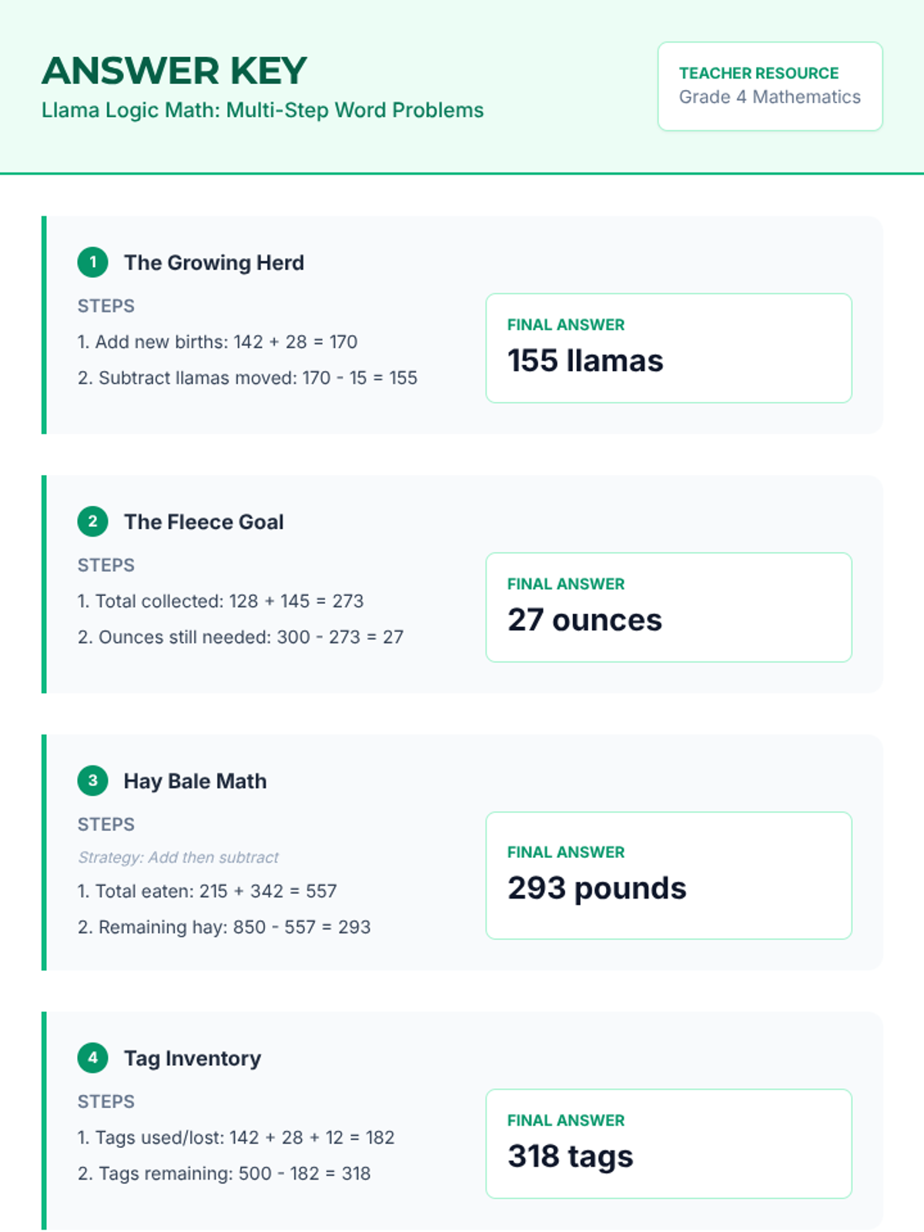The image size is (924, 1232).
Task: Click the Llama Logic Math subtitle
Action: click(263, 110)
